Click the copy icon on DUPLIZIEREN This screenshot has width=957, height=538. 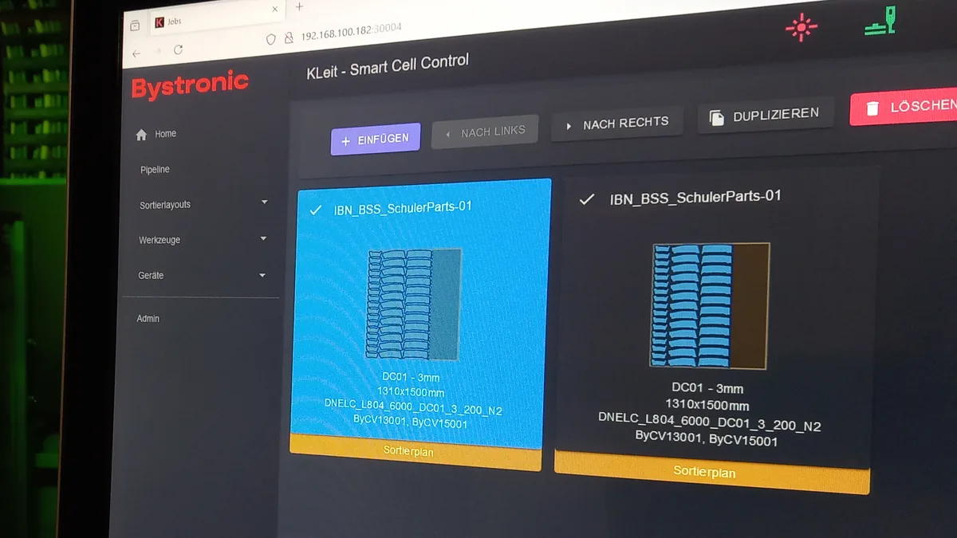(717, 117)
